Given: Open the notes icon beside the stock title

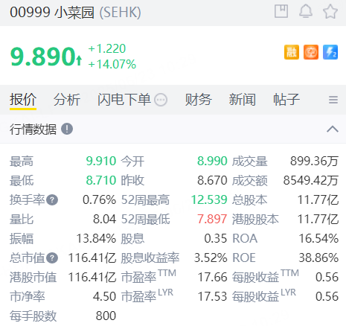Looking at the screenshot, I should [281, 11].
